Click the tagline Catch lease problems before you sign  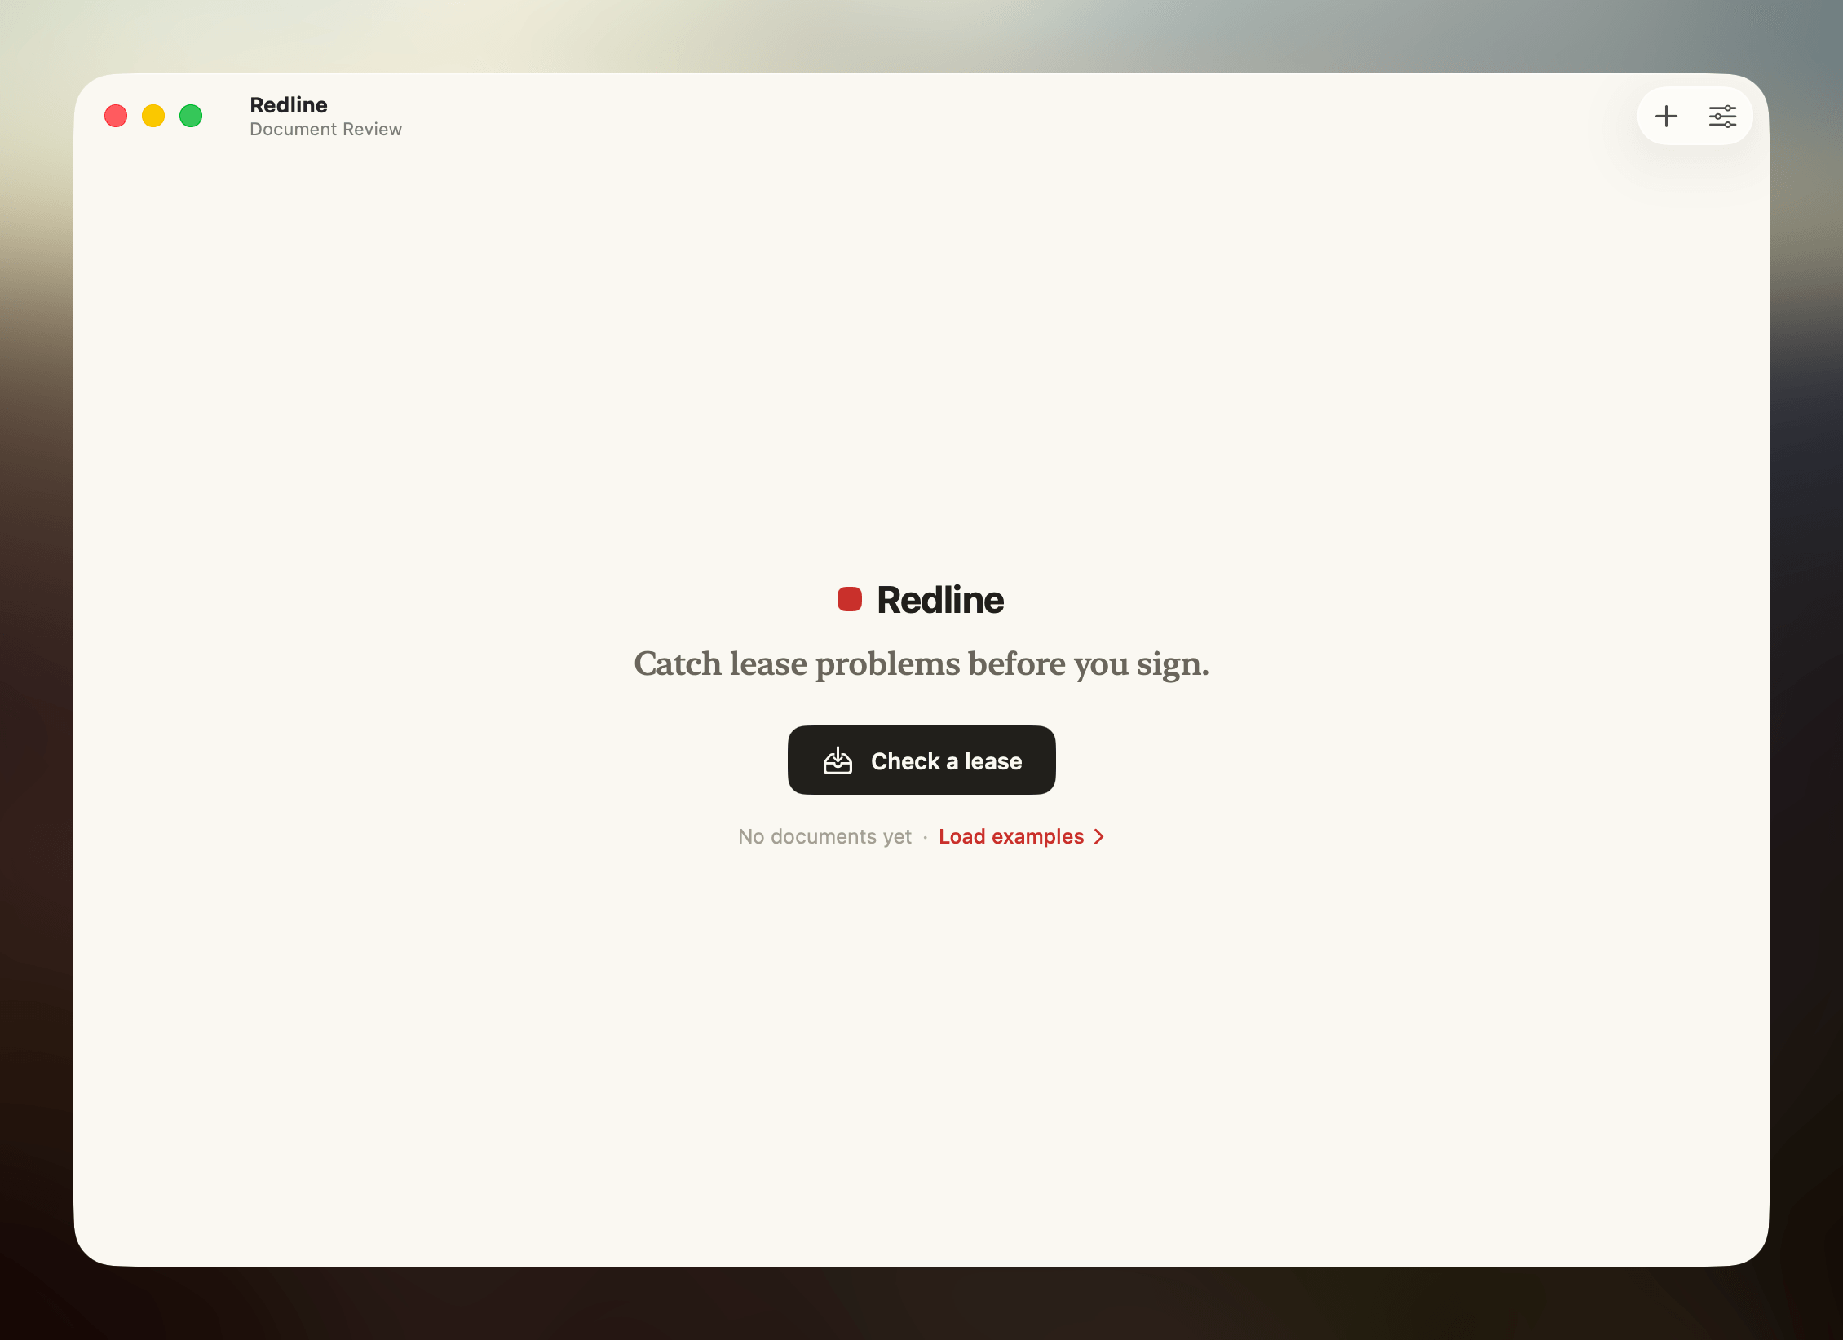point(921,663)
